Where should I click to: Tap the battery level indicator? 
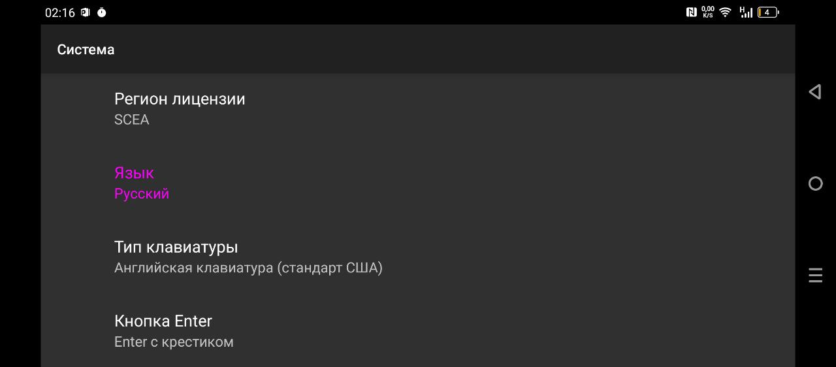point(768,12)
